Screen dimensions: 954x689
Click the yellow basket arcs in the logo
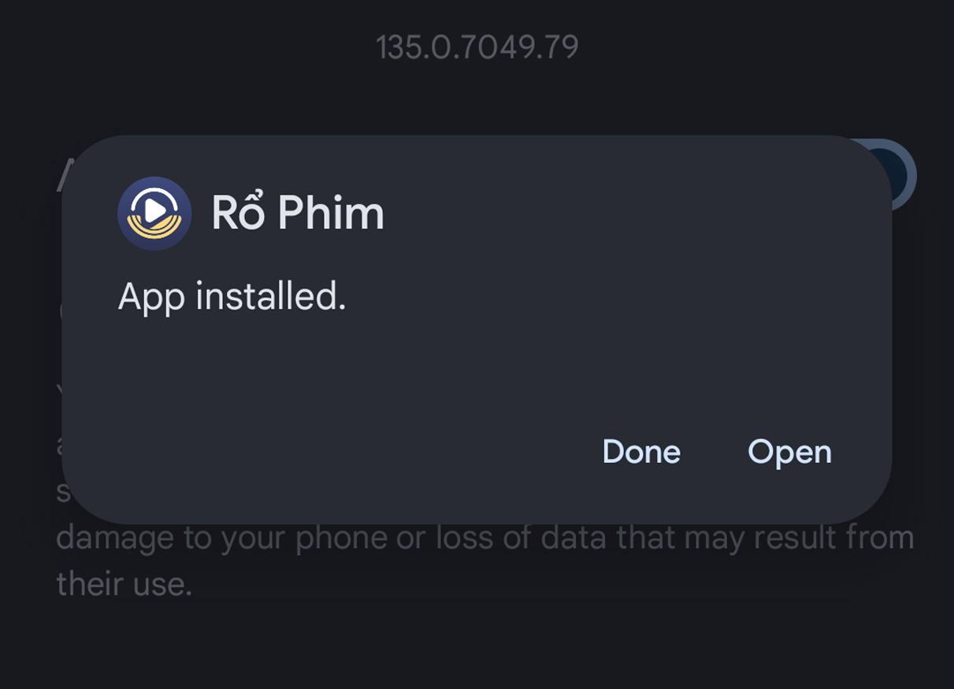154,229
